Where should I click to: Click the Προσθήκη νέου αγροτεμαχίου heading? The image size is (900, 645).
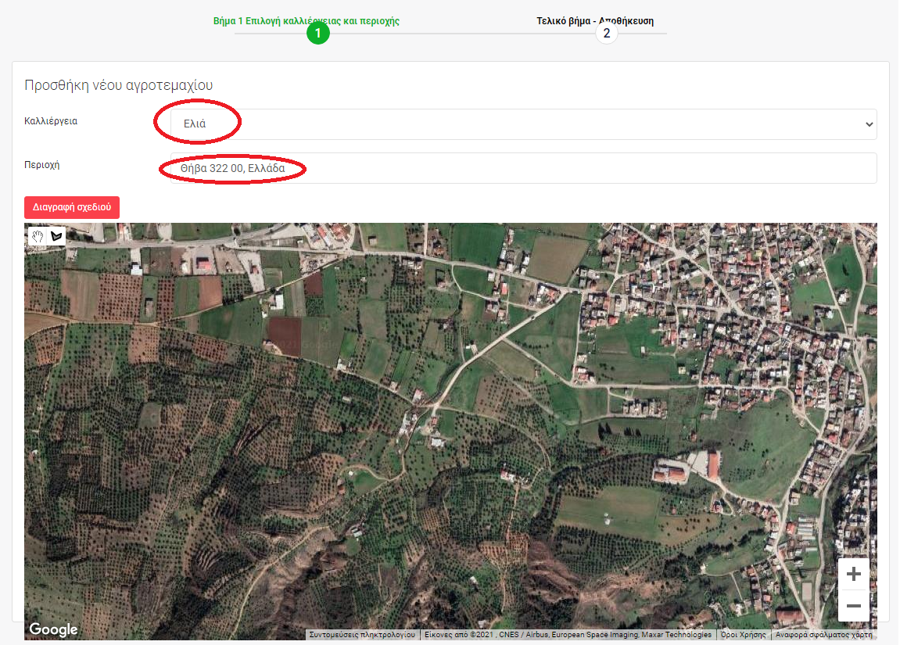(x=119, y=85)
